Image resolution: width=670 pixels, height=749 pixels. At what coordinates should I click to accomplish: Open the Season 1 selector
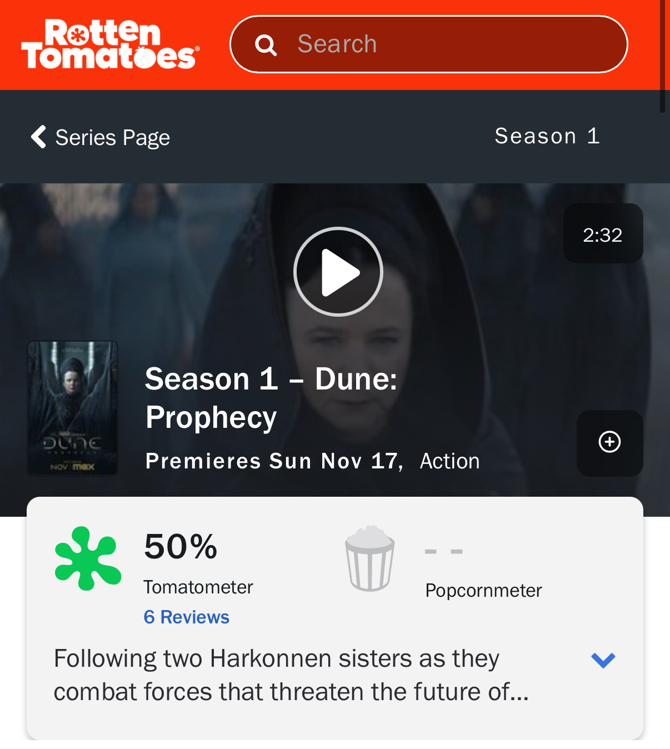tap(547, 136)
